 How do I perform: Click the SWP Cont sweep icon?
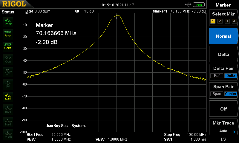[x=8, y=46]
